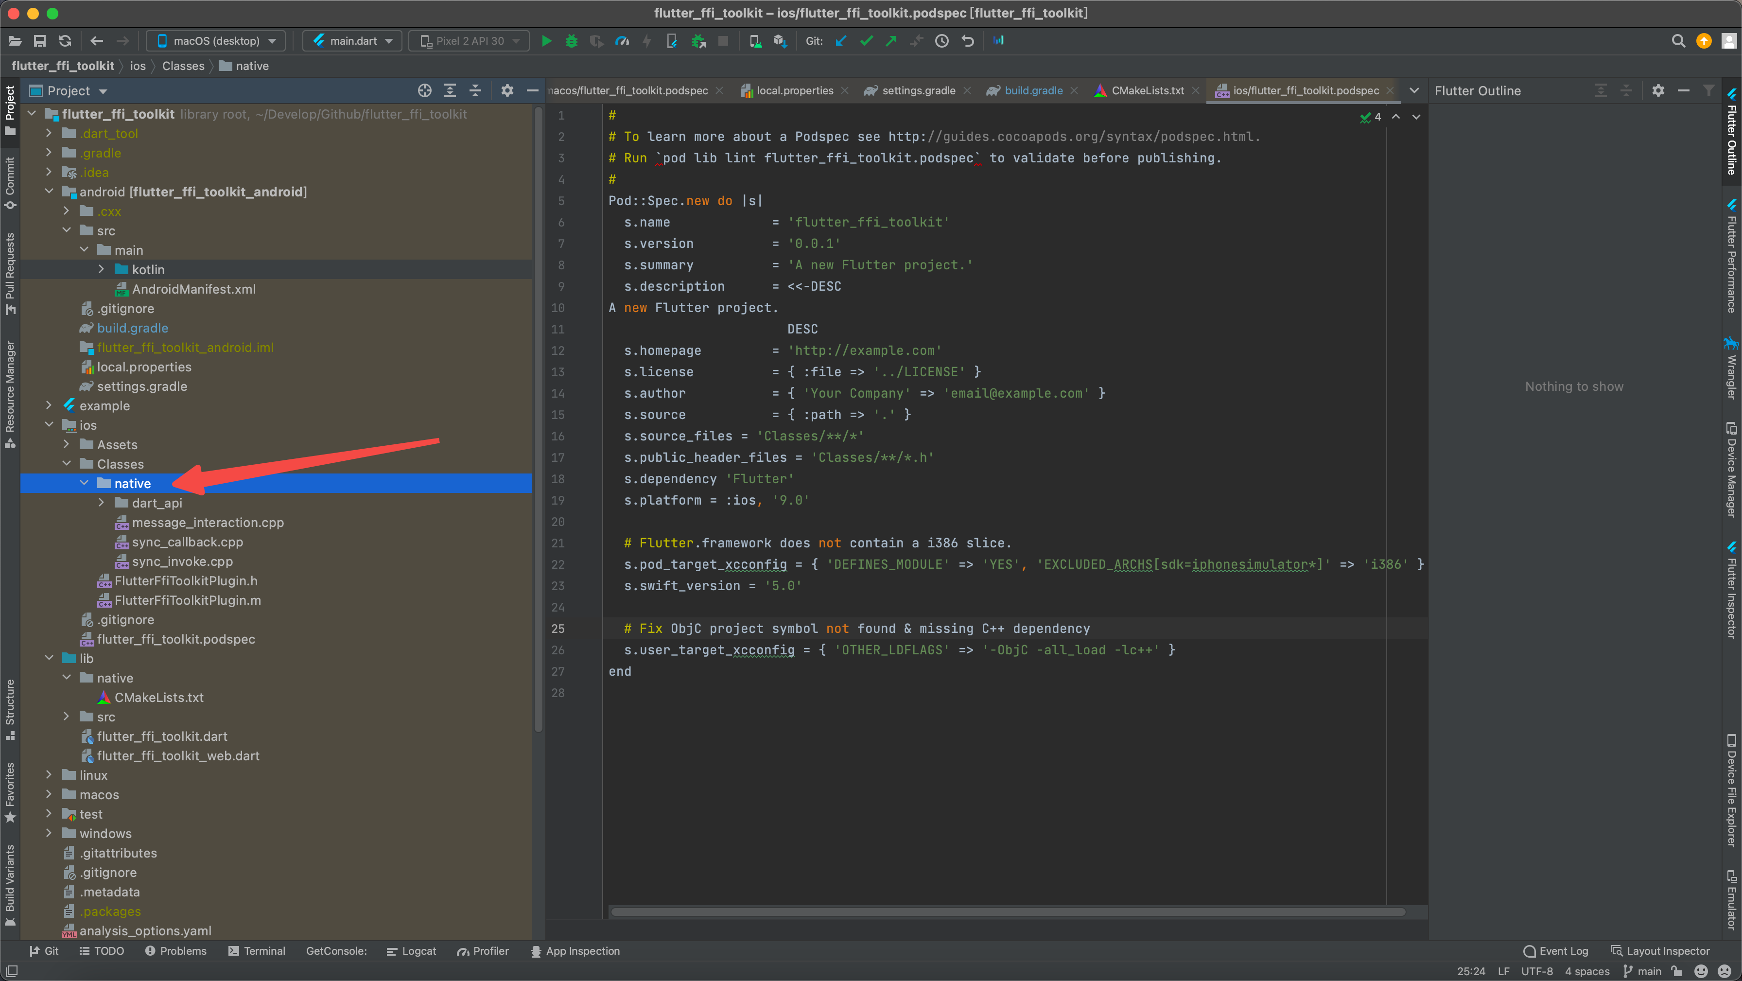The height and width of the screenshot is (981, 1742).
Task: Collapse all in Project panel
Action: tap(475, 90)
